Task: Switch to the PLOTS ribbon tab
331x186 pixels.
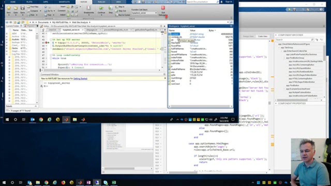Action: click(x=29, y=2)
